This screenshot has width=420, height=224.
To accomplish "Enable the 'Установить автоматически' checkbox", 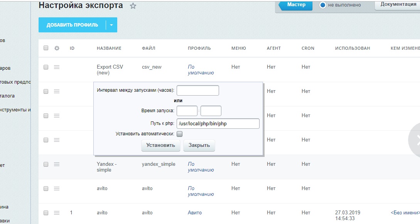I will point(179,134).
